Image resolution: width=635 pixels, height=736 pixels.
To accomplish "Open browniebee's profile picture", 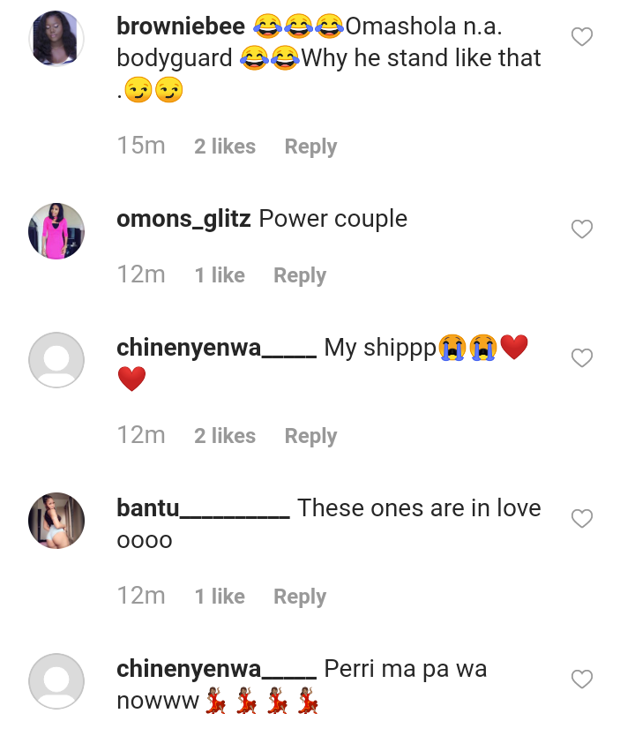I will [56, 38].
